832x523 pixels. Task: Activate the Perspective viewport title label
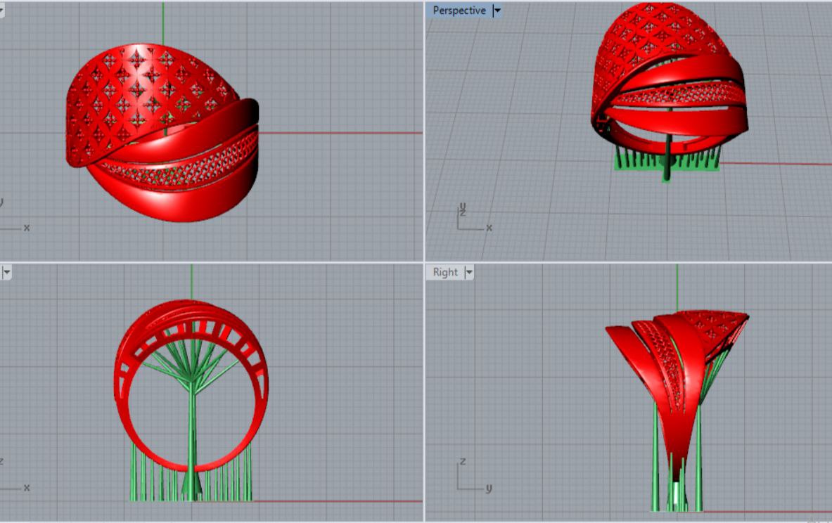point(459,11)
